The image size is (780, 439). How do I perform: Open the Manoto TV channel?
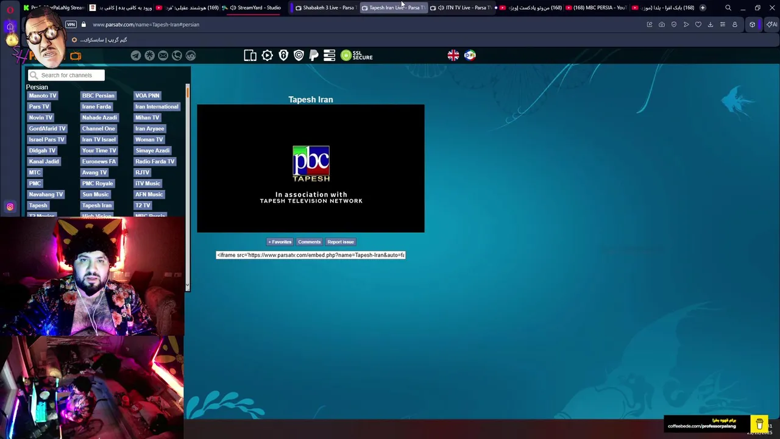tap(43, 96)
